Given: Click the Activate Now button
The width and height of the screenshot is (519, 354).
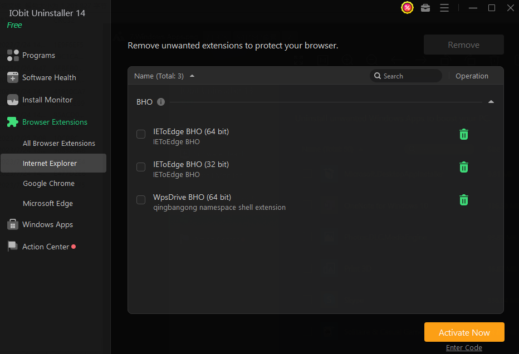Looking at the screenshot, I should pos(464,332).
